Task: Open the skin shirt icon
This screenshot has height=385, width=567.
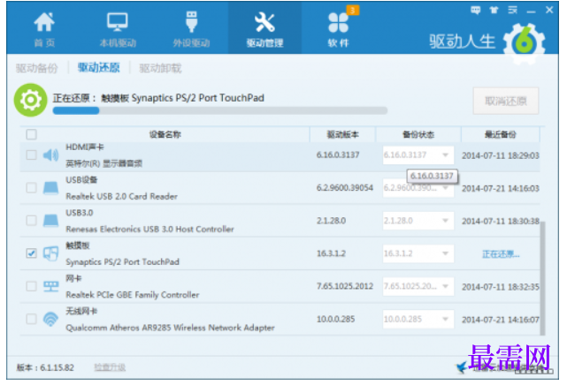Action: (x=494, y=10)
